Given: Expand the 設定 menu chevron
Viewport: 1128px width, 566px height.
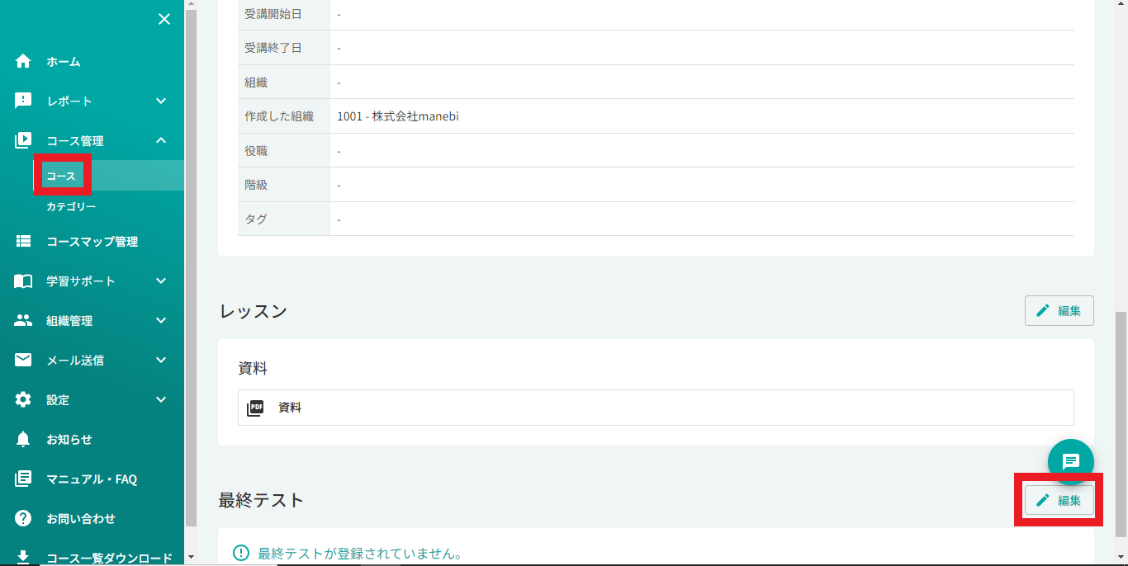Looking at the screenshot, I should pos(161,399).
